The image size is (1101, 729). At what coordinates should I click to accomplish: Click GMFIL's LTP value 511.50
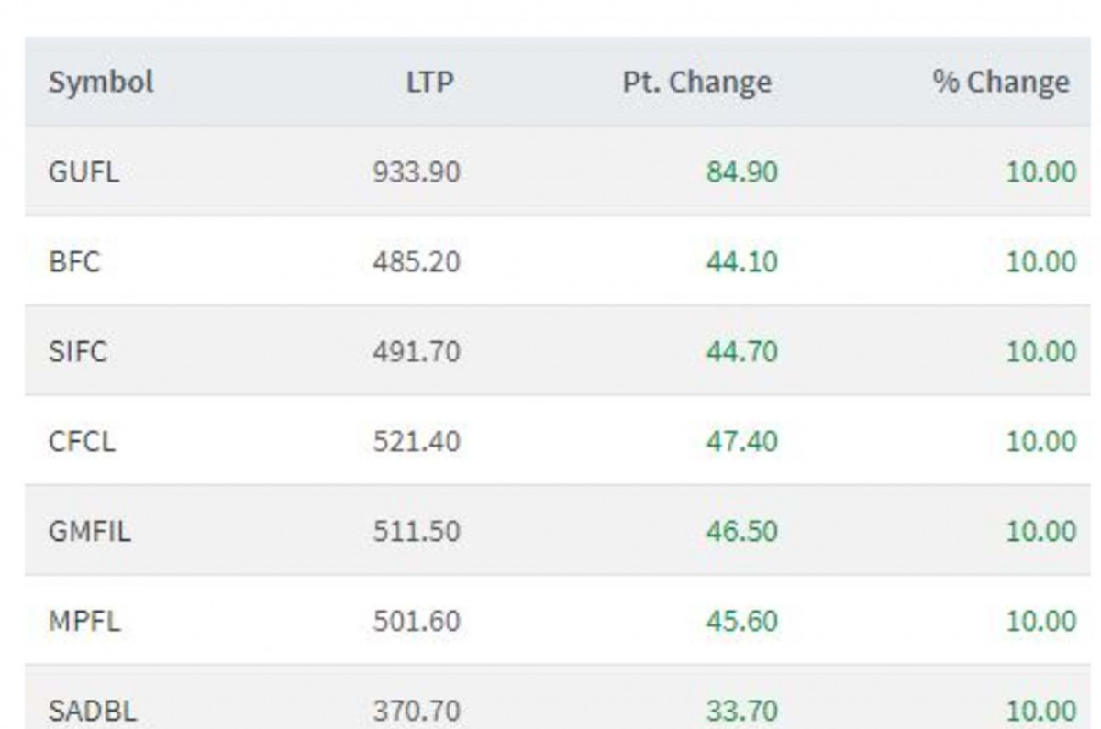point(416,531)
